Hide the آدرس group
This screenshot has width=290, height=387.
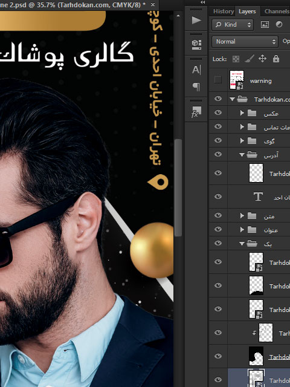point(218,154)
